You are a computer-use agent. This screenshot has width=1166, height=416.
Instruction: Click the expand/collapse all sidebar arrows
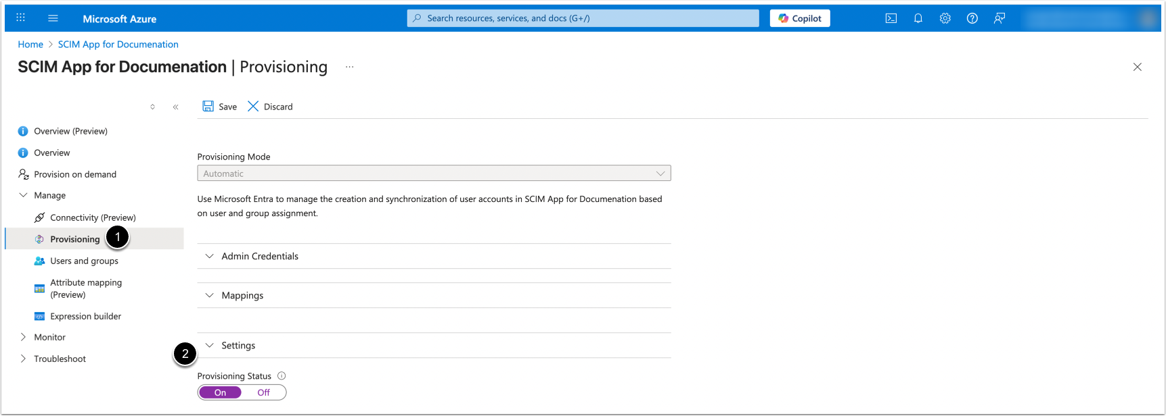[x=152, y=107]
